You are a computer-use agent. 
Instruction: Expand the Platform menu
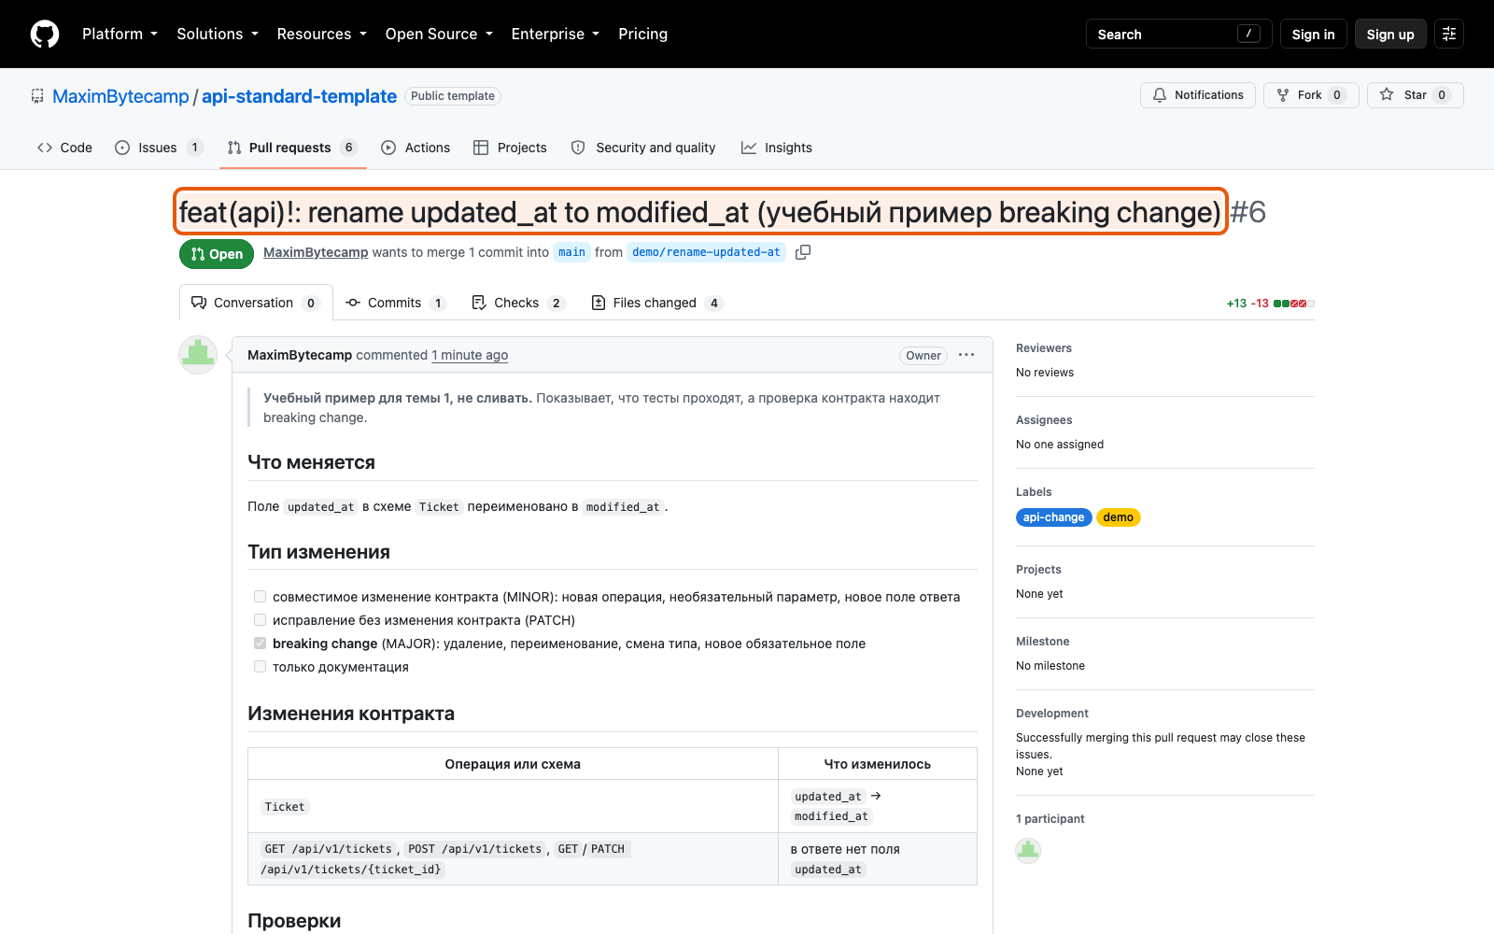(x=120, y=34)
